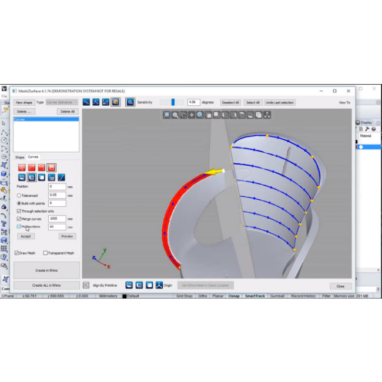Click the Position value input field
The image size is (382, 382).
point(57,187)
